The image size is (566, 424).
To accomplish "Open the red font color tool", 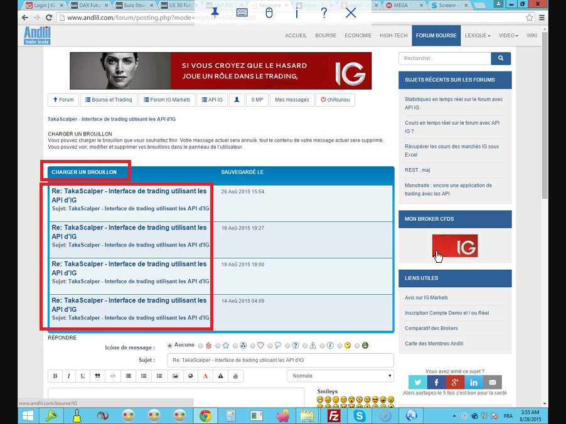I will point(205,376).
